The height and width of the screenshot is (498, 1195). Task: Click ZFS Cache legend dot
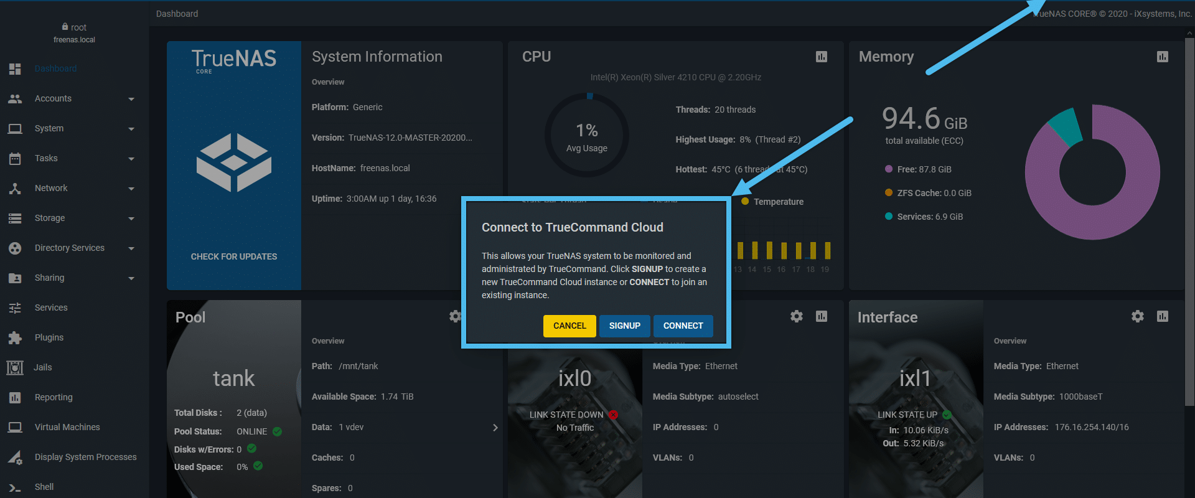pyautogui.click(x=889, y=192)
